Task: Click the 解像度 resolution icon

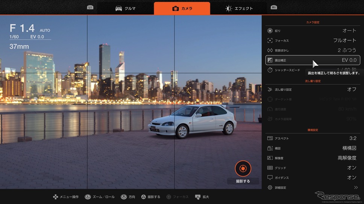Action: coord(270,158)
